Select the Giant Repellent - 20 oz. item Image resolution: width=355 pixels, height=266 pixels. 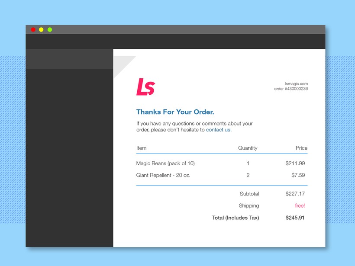pyautogui.click(x=163, y=175)
